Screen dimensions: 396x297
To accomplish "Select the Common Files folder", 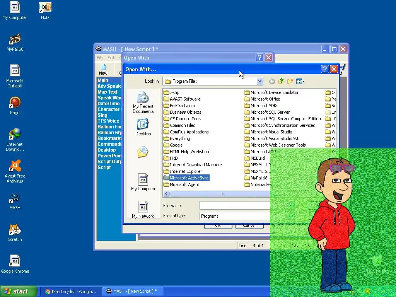I will coord(179,125).
